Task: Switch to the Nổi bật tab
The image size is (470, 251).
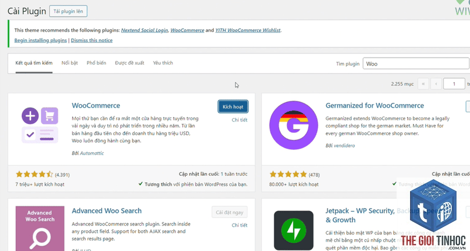Action: (x=69, y=63)
